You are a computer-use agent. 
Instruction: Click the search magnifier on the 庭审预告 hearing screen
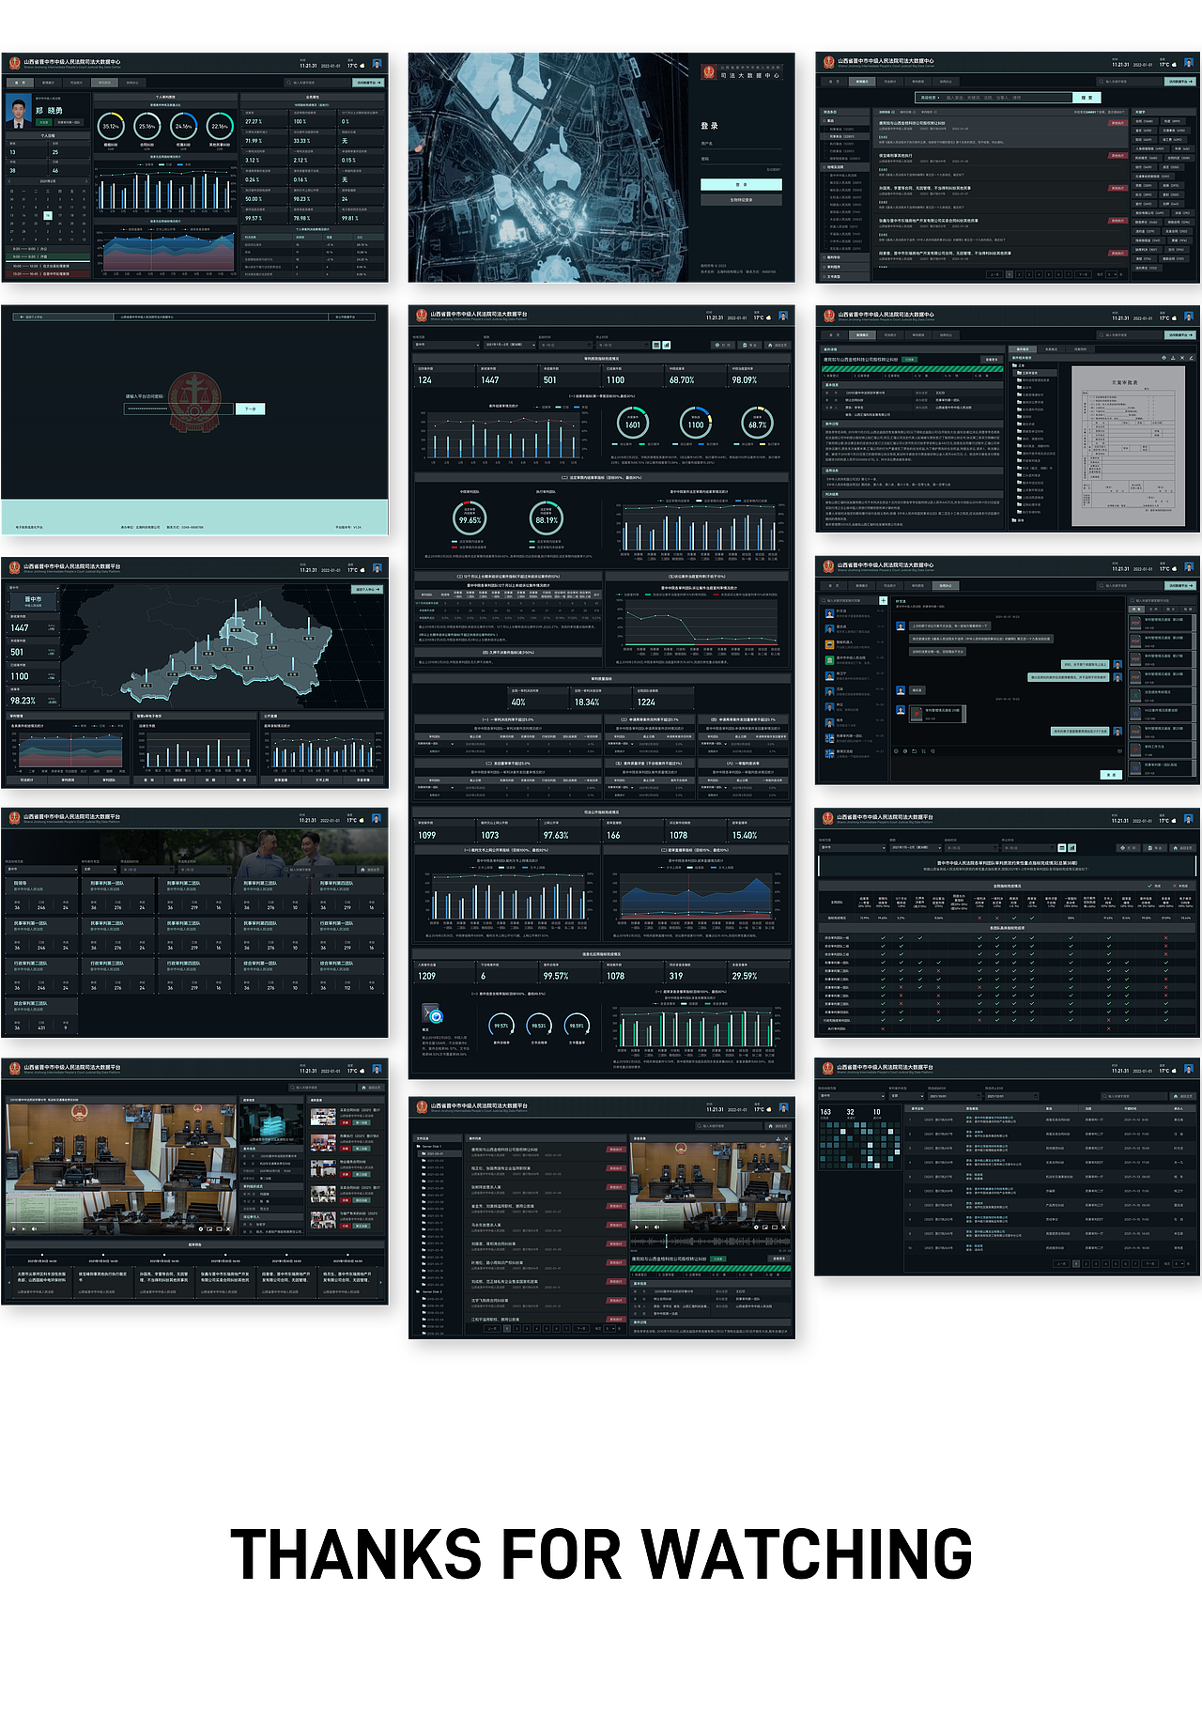(294, 1088)
